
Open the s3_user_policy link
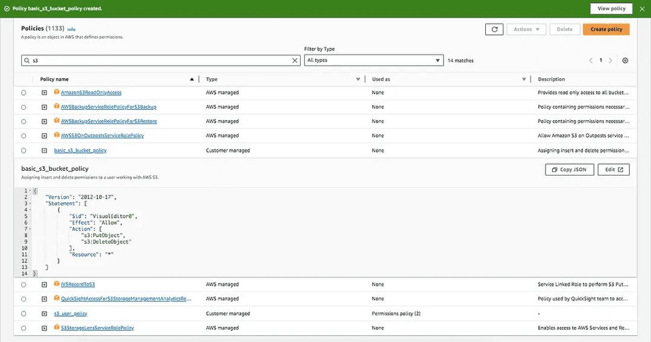coord(71,314)
